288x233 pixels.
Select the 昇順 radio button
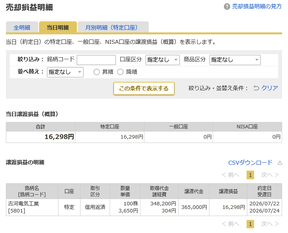tap(97, 72)
